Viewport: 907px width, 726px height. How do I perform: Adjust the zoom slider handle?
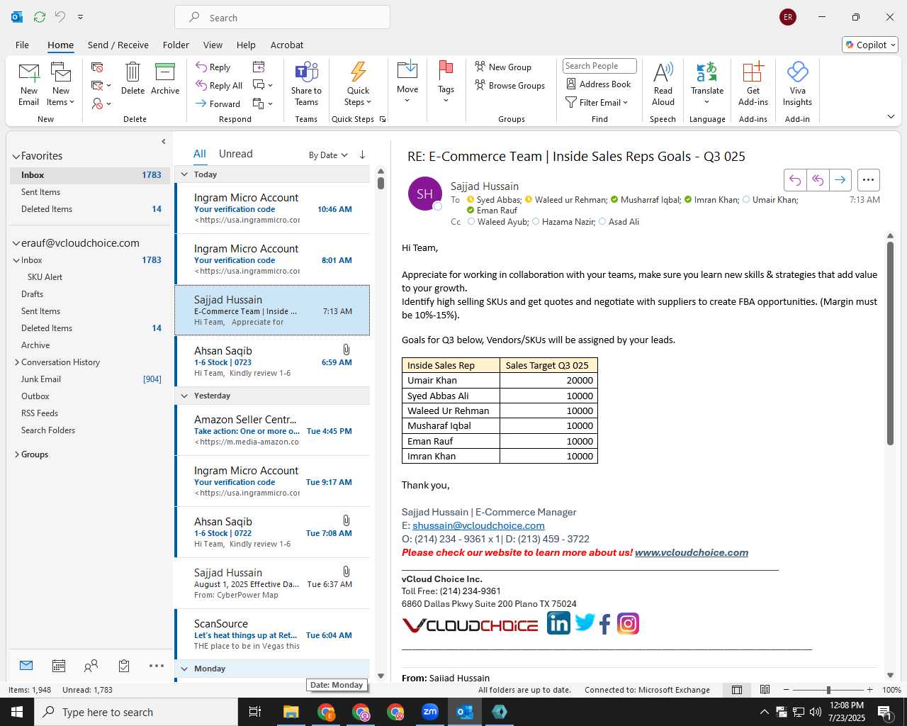point(828,690)
